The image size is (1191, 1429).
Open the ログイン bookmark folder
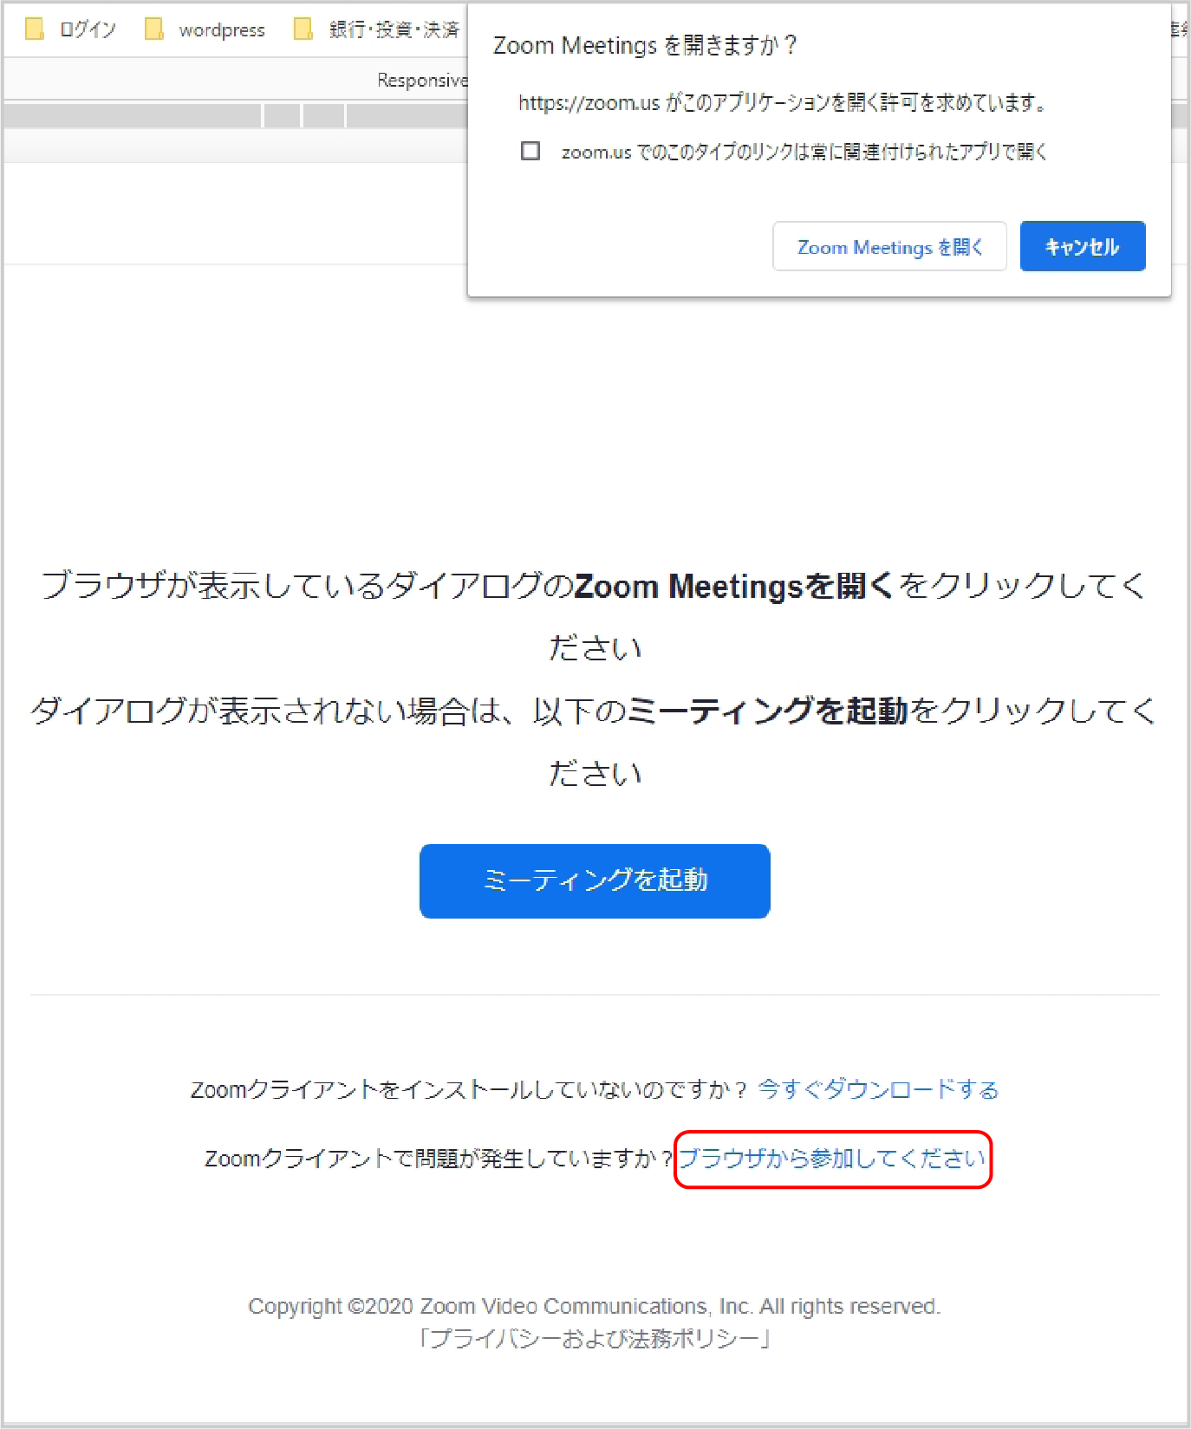tap(70, 29)
